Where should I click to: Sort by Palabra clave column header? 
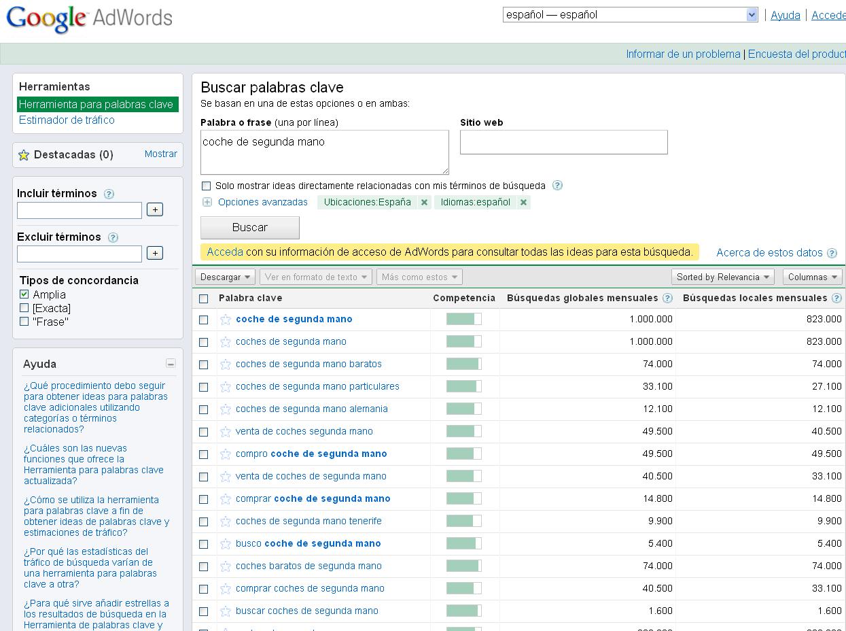point(250,298)
